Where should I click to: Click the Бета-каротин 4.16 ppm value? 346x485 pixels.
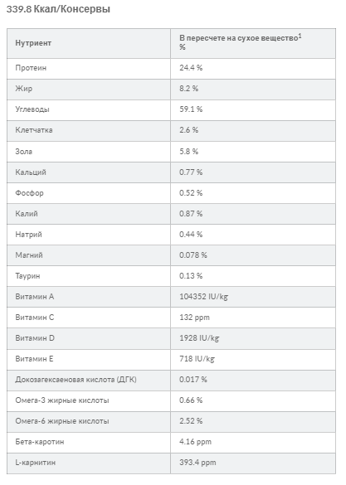click(196, 442)
